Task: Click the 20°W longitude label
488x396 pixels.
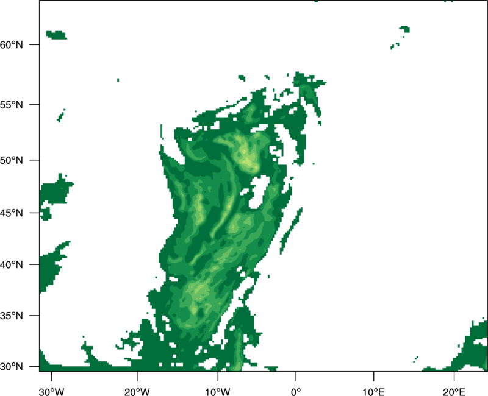Action: click(137, 392)
